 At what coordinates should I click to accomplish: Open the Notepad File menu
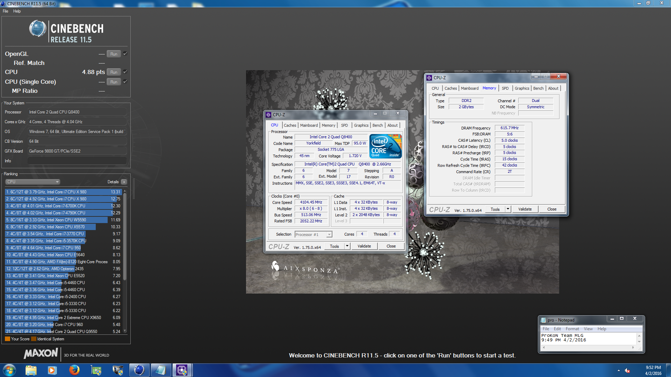tap(546, 329)
